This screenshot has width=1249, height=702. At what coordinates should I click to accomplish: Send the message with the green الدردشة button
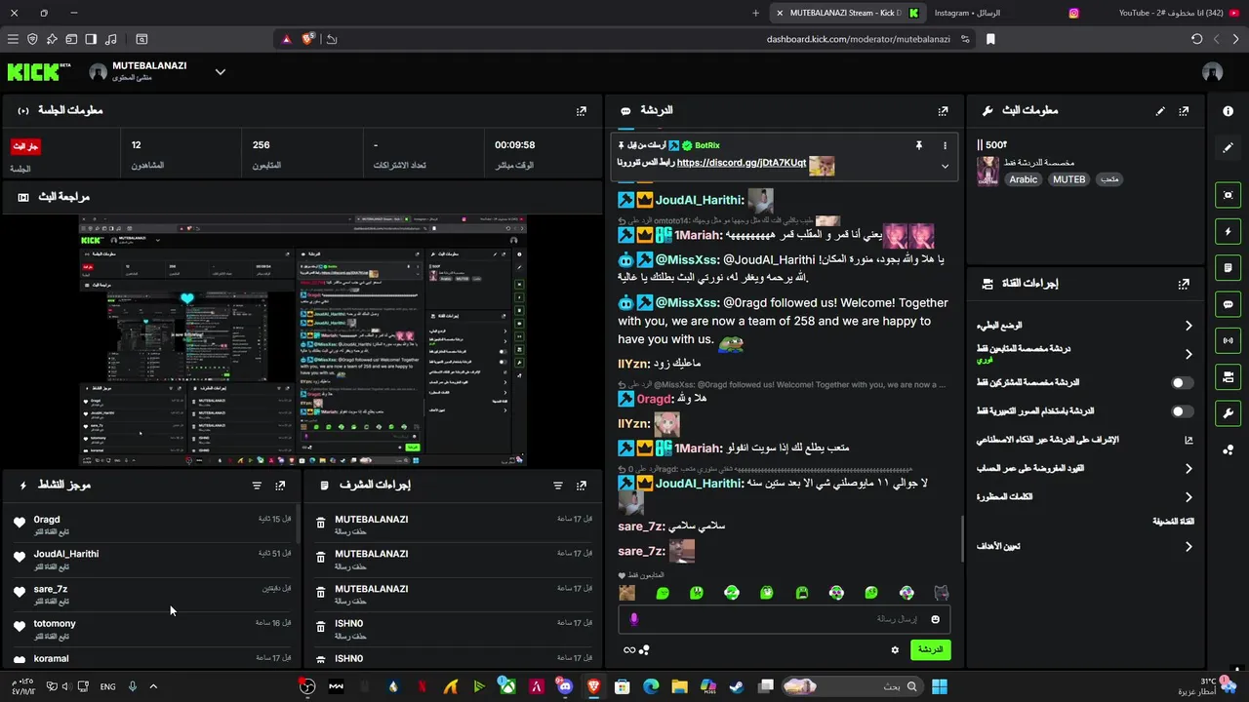pyautogui.click(x=930, y=649)
